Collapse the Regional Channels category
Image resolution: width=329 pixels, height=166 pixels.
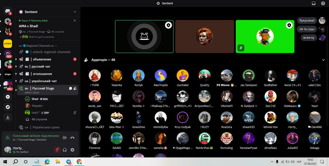tap(38, 45)
